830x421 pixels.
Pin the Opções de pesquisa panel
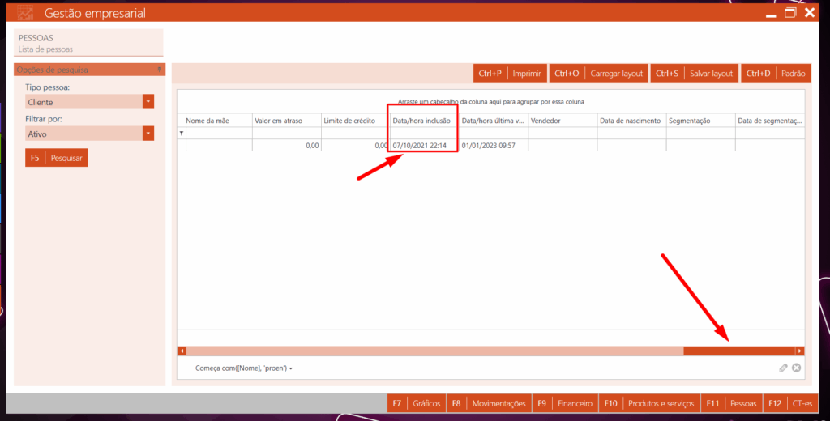point(160,70)
